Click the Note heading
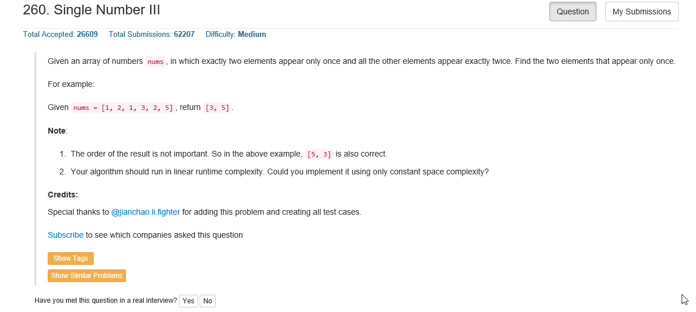The image size is (696, 312). coord(58,131)
